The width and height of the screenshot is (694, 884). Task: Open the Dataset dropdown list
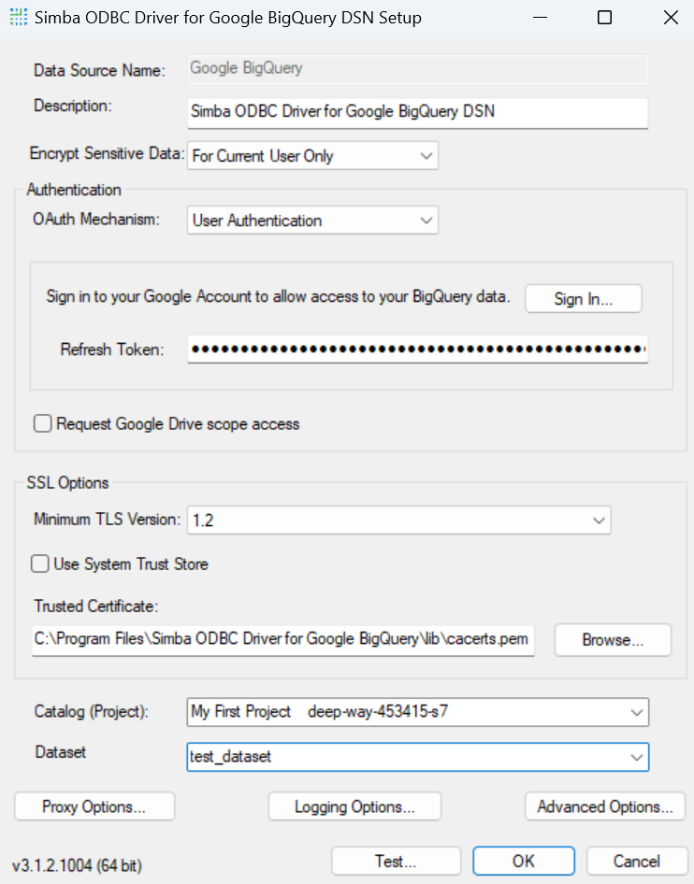click(417, 757)
